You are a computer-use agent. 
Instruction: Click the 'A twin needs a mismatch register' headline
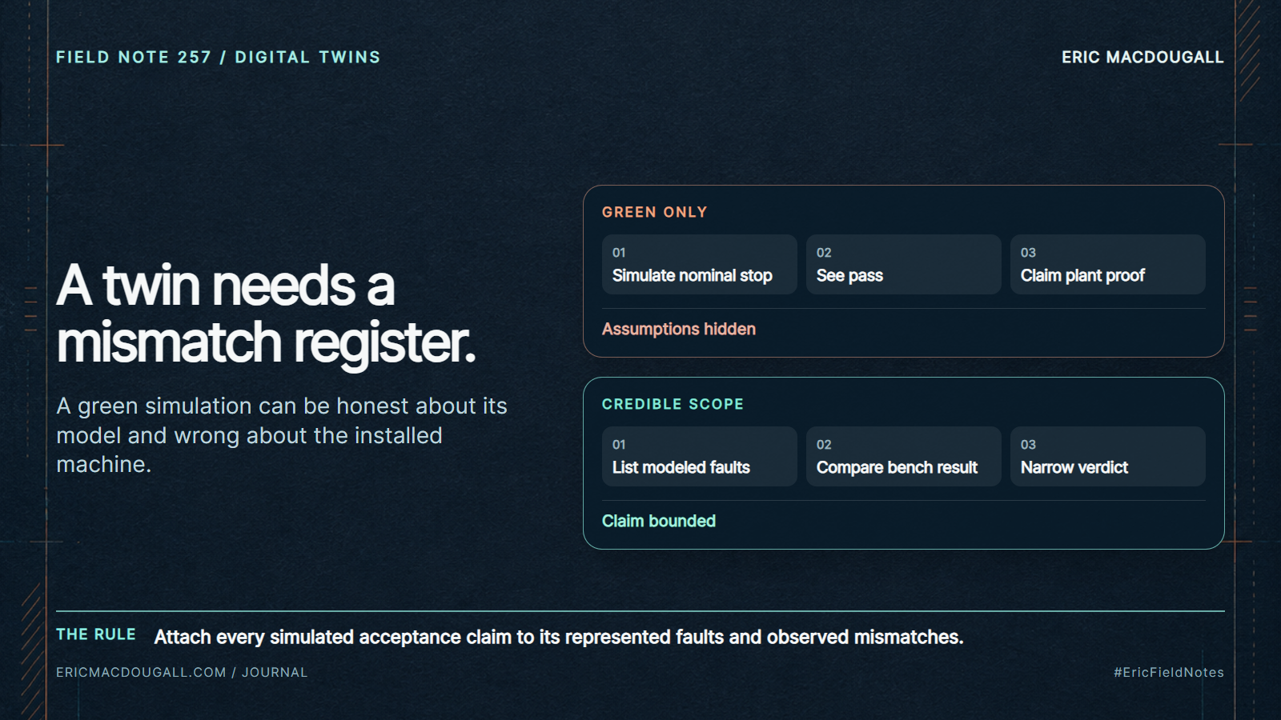pyautogui.click(x=266, y=314)
